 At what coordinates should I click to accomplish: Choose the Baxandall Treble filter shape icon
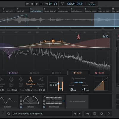[41, 79]
